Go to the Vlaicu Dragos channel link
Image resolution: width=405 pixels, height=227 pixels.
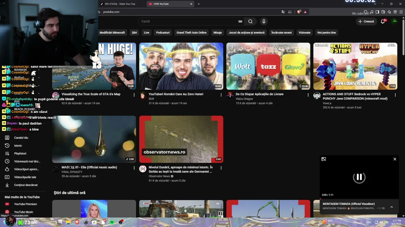pos(244,99)
